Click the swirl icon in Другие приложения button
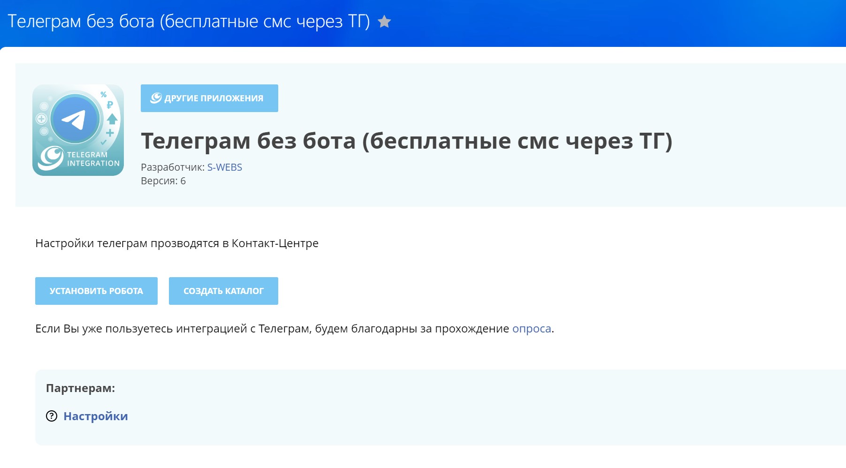 pos(156,98)
